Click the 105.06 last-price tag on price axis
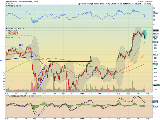This screenshot has height=120, width=160. tap(155, 30)
